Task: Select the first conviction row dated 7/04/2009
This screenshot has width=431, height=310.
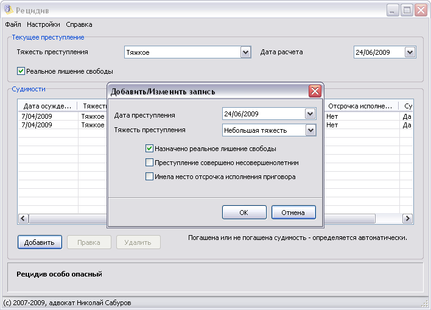Action: (47, 116)
